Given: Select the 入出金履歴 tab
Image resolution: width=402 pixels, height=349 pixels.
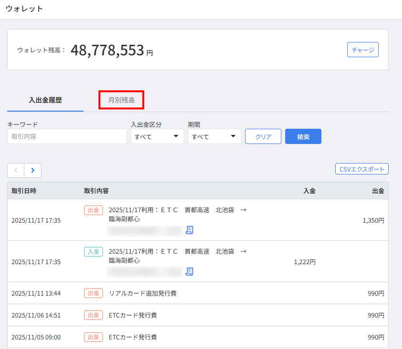Looking at the screenshot, I should tap(45, 100).
